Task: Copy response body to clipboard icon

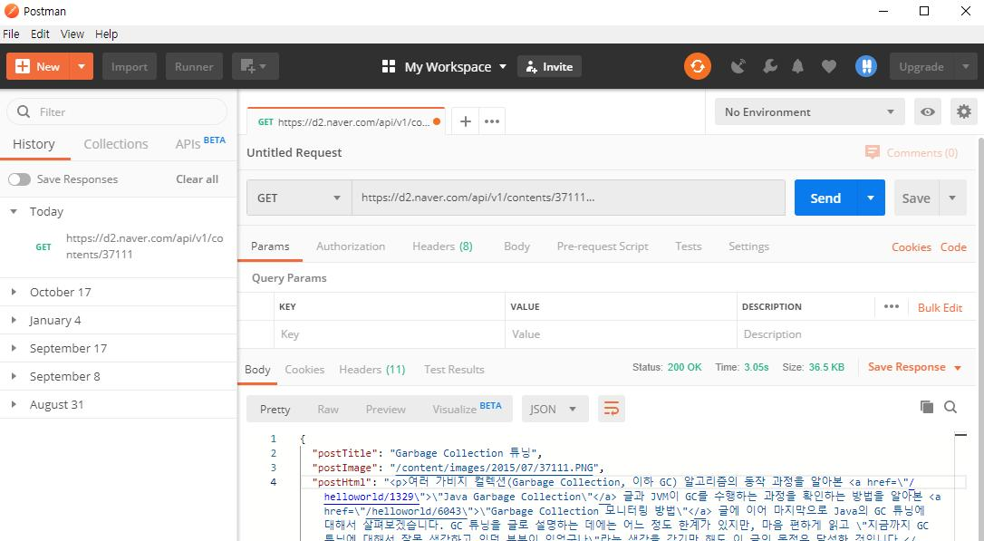Action: [x=926, y=407]
